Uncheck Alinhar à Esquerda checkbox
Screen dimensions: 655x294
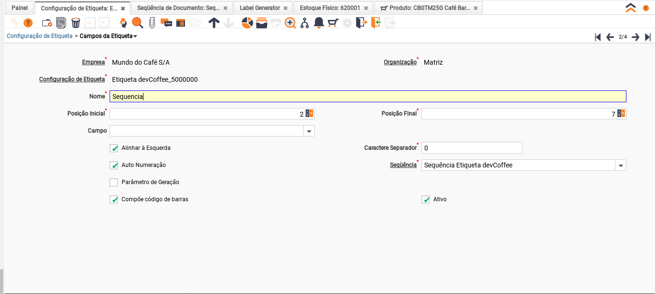(x=114, y=148)
